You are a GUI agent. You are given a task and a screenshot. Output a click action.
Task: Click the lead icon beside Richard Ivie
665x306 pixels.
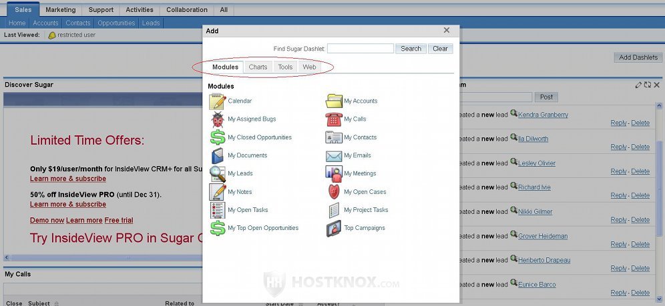513,186
